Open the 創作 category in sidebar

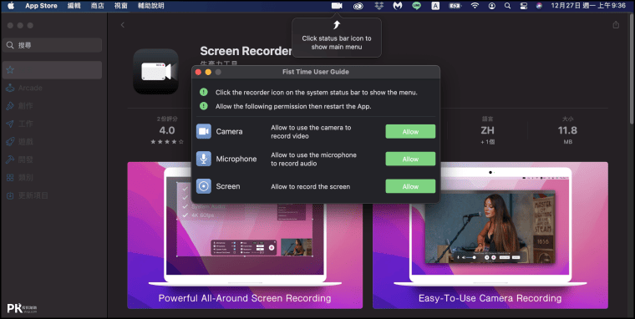53,106
